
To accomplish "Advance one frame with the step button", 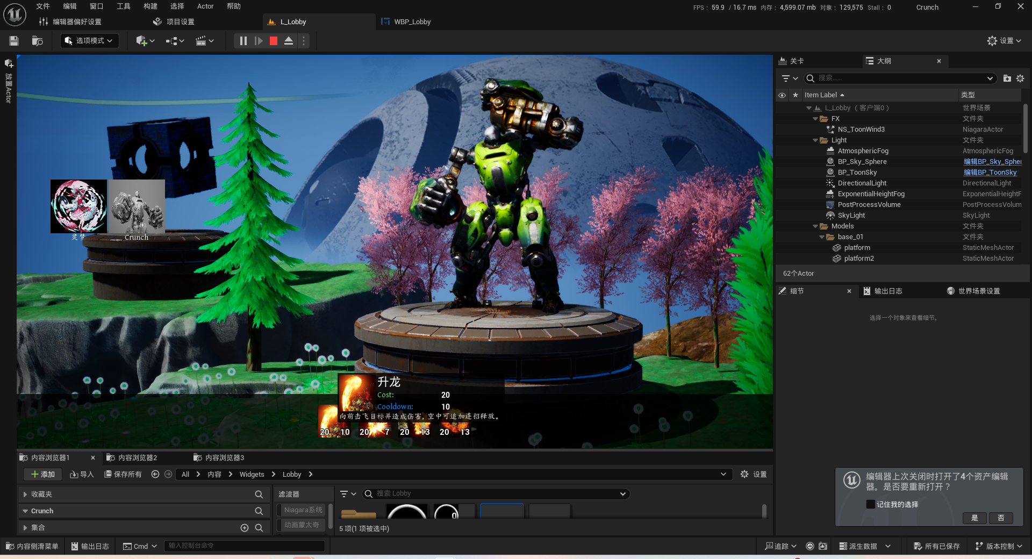I will point(259,41).
